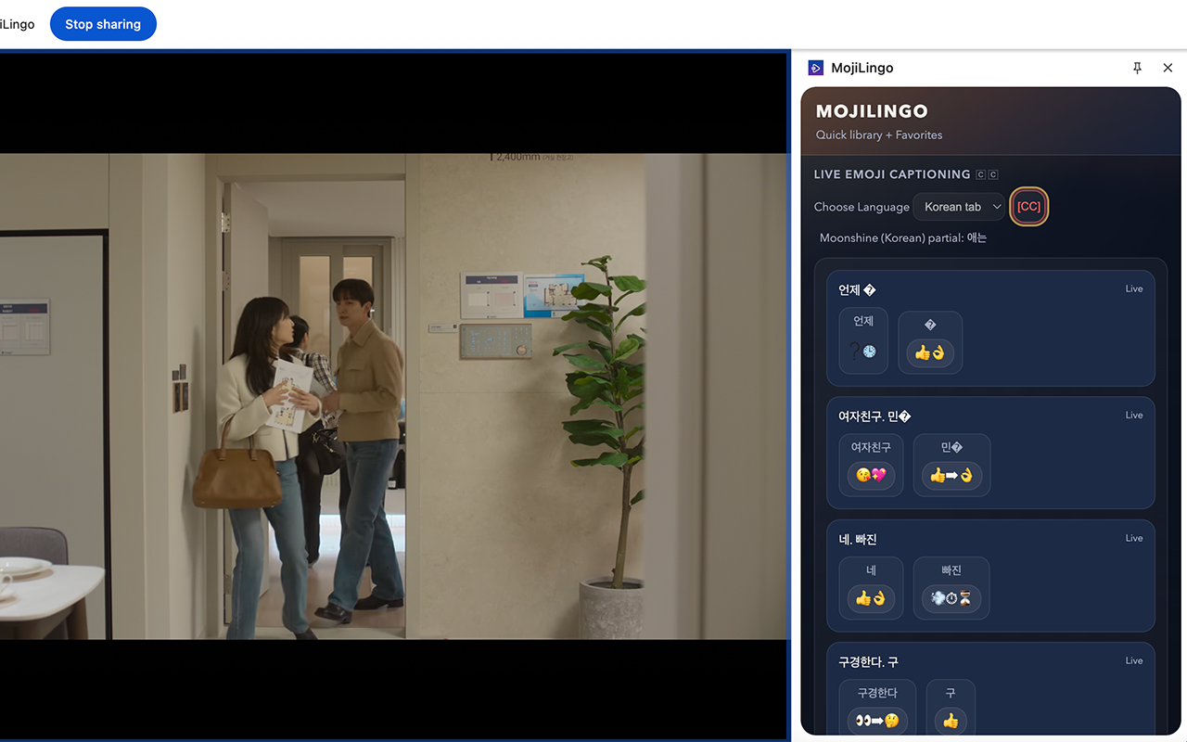Click the Quick library + Favorites subtitle
Viewport: 1187px width, 742px height.
tap(878, 135)
